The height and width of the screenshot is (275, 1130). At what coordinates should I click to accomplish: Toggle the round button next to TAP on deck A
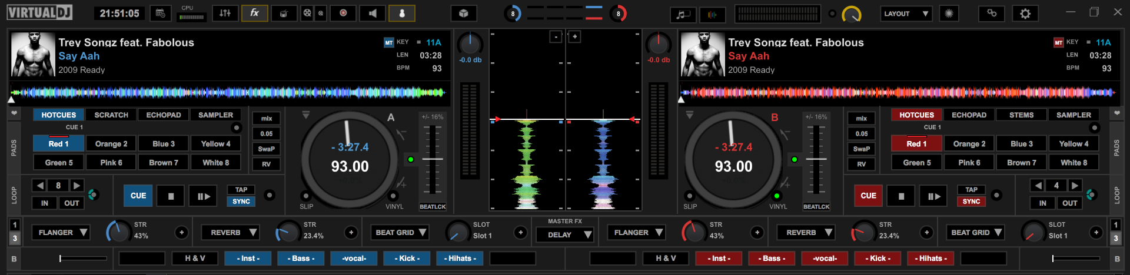point(270,195)
